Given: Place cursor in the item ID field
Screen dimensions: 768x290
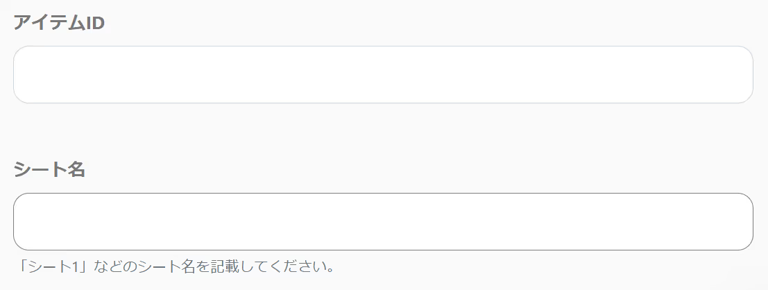Looking at the screenshot, I should [x=383, y=74].
